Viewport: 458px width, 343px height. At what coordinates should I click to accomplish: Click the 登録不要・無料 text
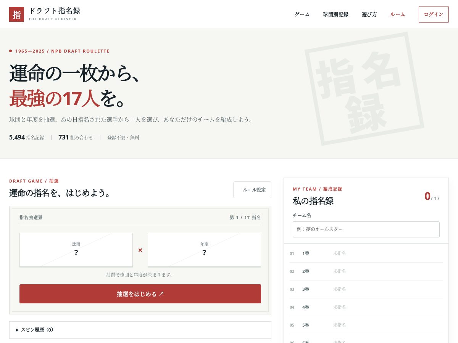point(123,138)
